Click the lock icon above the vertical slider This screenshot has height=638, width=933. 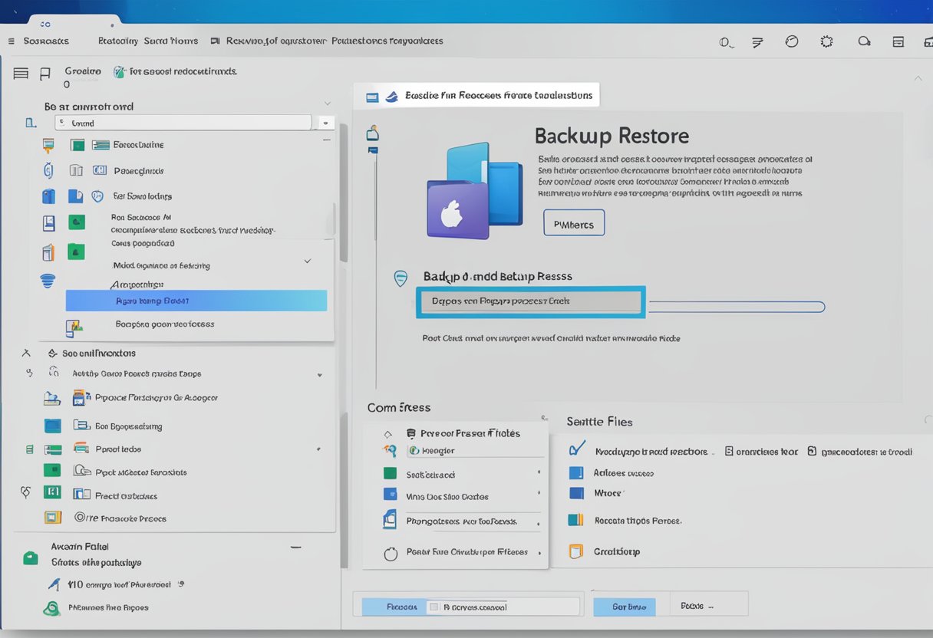(x=373, y=133)
